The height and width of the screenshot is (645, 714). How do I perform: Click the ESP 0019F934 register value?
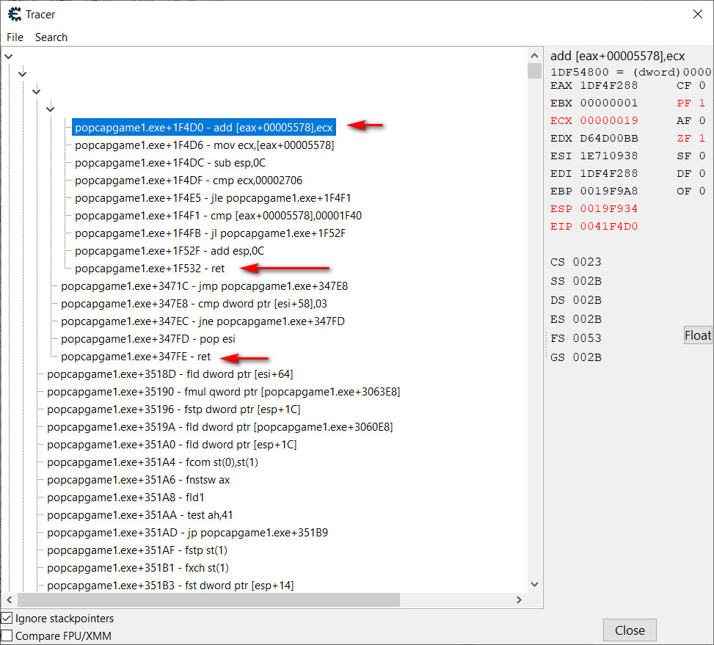(x=594, y=209)
